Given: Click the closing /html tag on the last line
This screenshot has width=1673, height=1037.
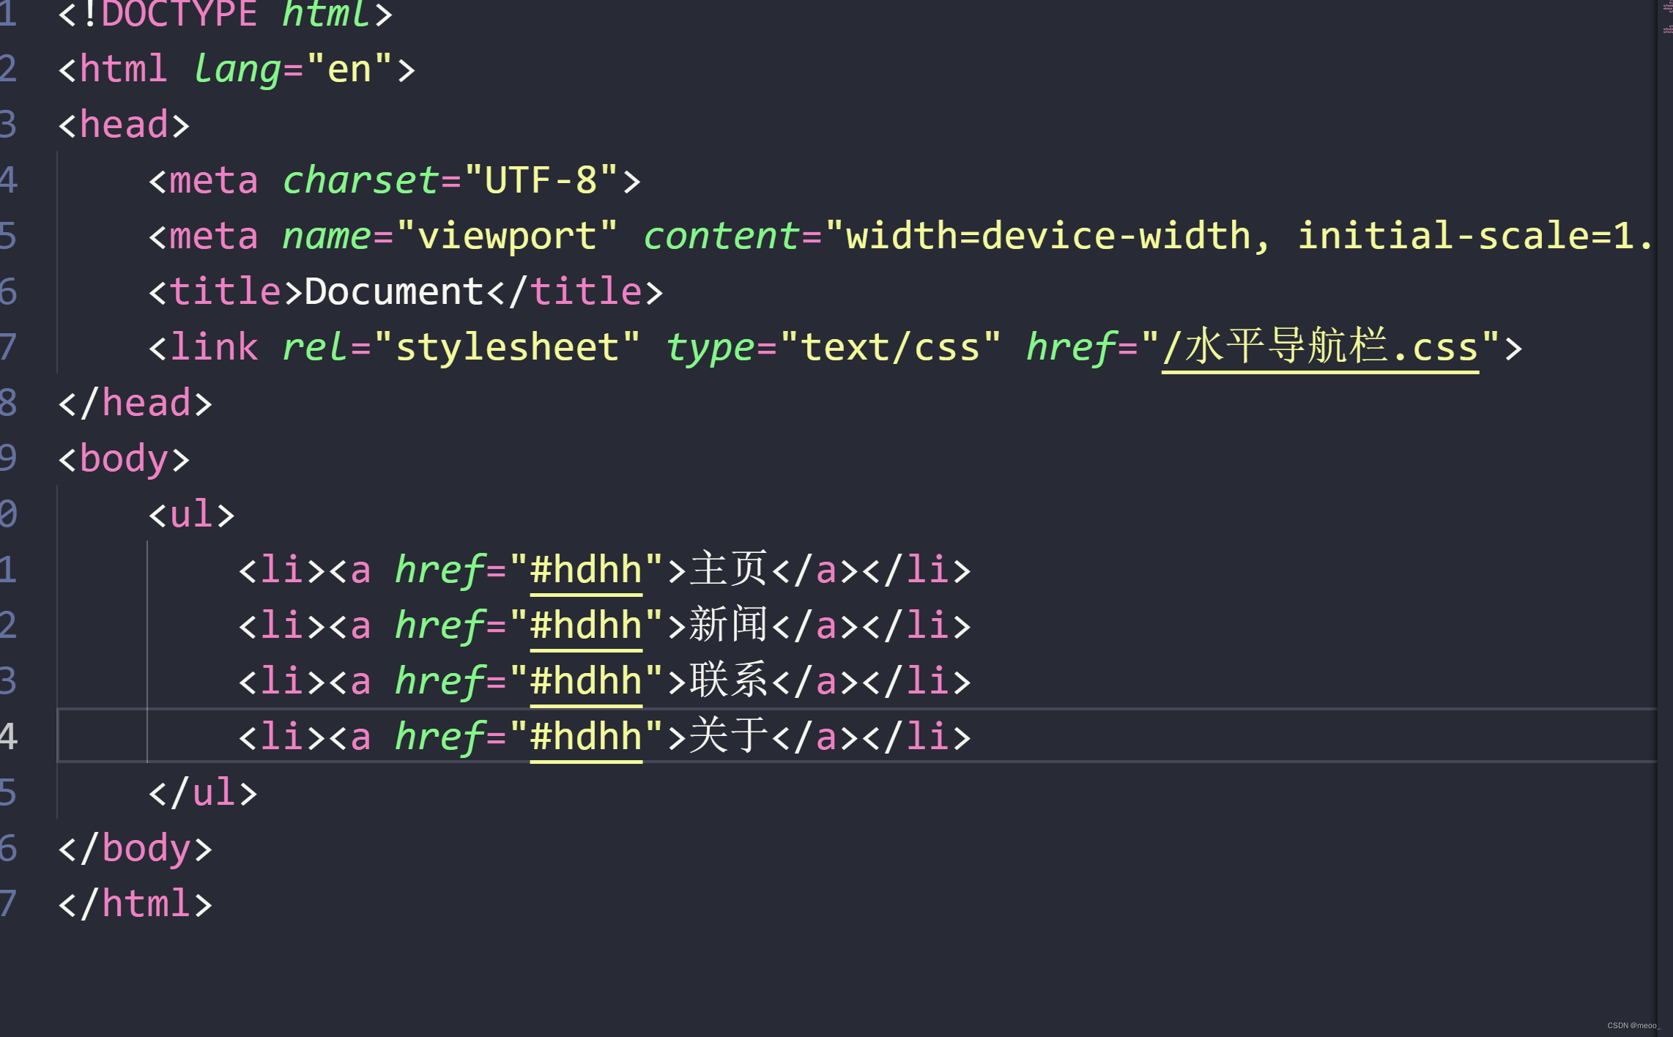Looking at the screenshot, I should (x=134, y=904).
